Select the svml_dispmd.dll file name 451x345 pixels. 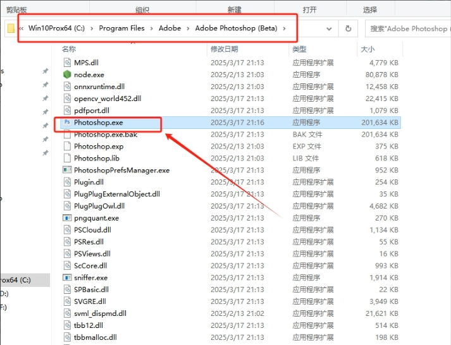[100, 313]
